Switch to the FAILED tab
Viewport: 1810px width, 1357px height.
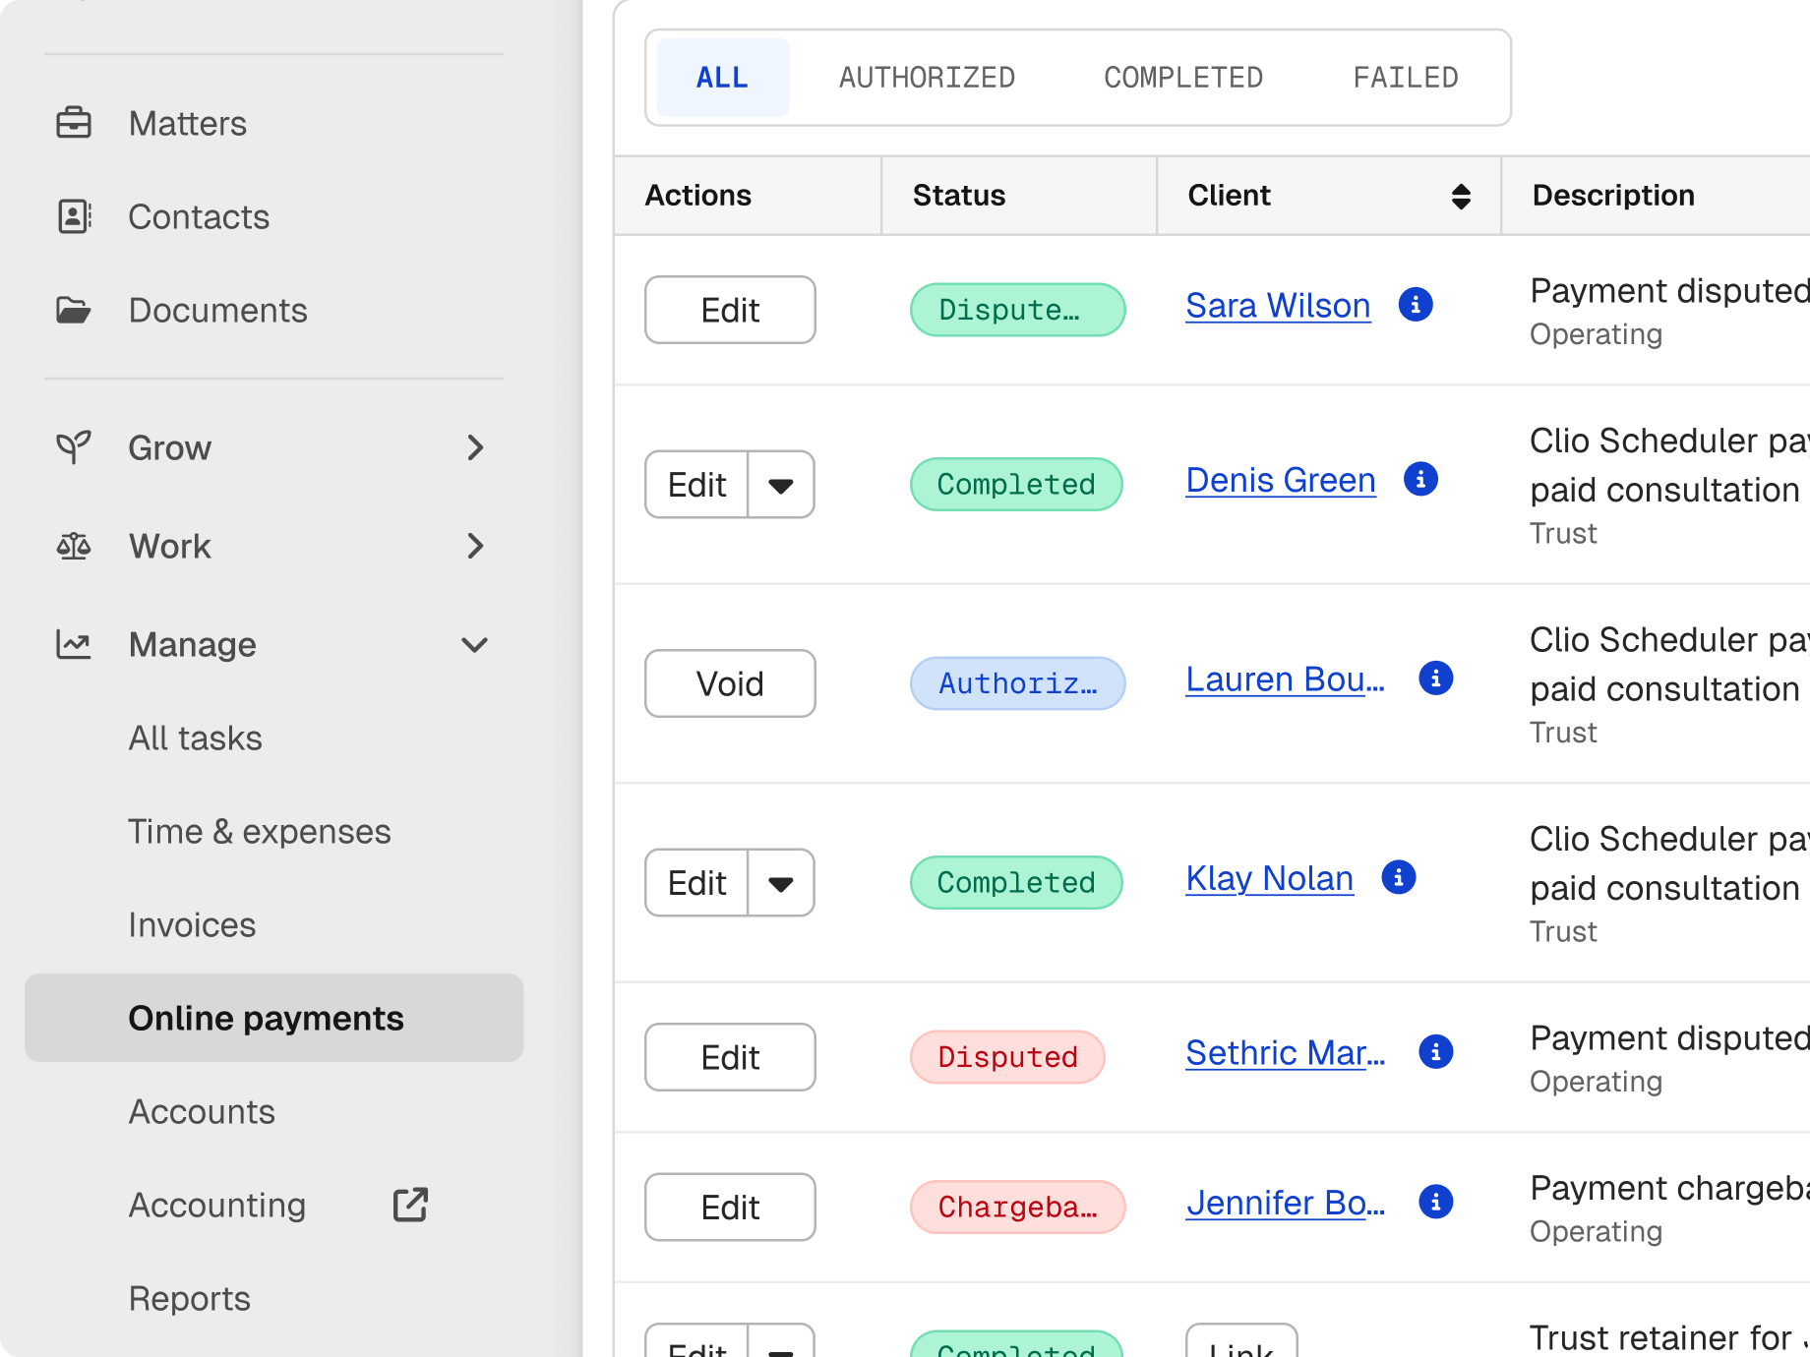tap(1406, 78)
